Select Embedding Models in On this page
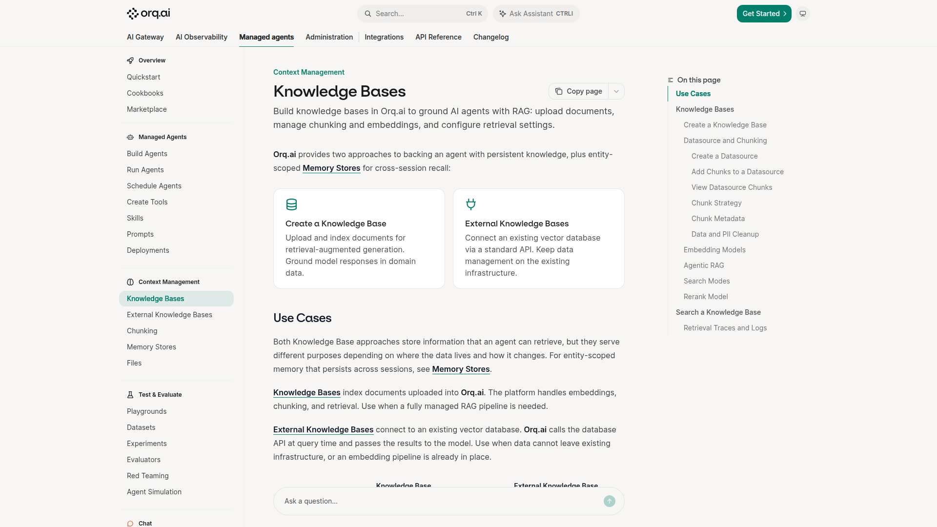Viewport: 937px width, 527px height. (714, 250)
